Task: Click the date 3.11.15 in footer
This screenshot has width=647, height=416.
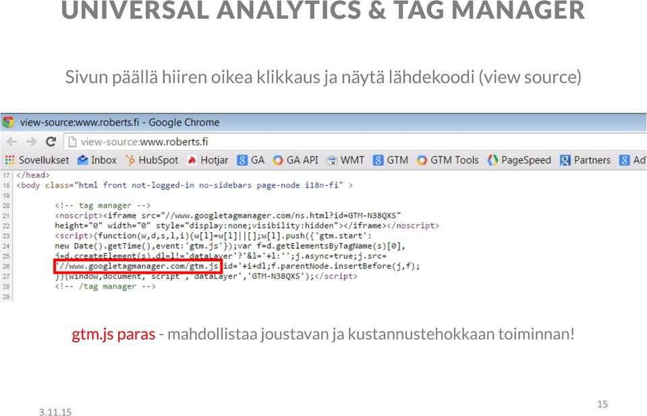Action: 55,412
